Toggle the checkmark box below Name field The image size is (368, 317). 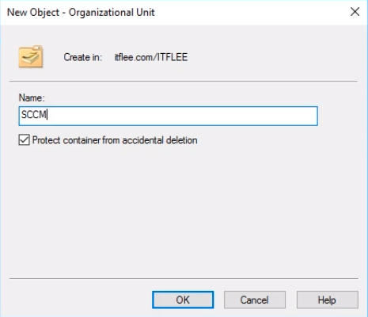24,139
